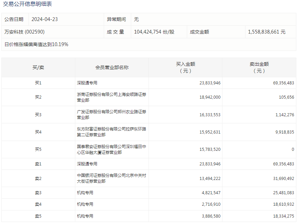Select the 卖5 row label
The width and height of the screenshot is (297, 223).
(38, 216)
